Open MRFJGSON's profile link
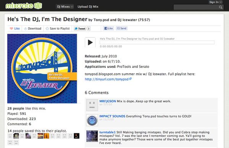This screenshot has height=148, width=229. coord(108,101)
